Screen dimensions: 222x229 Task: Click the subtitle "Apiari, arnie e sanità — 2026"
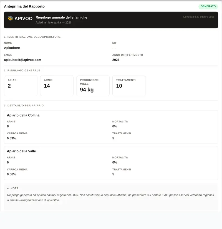[x=54, y=22]
